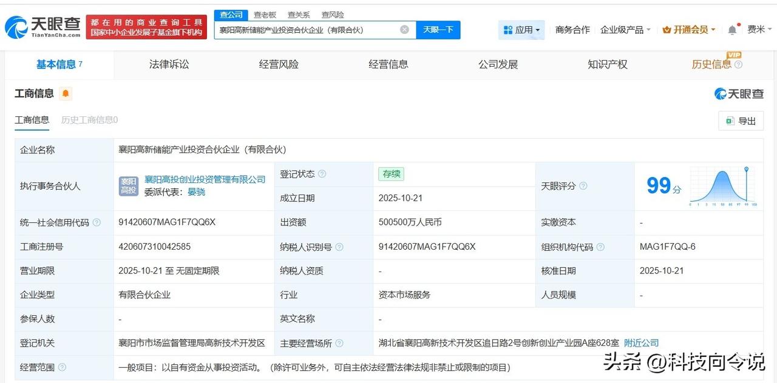Screen dimensions: 777x383
Task: Click the 襄阳高投 company logo badge
Action: [127, 186]
